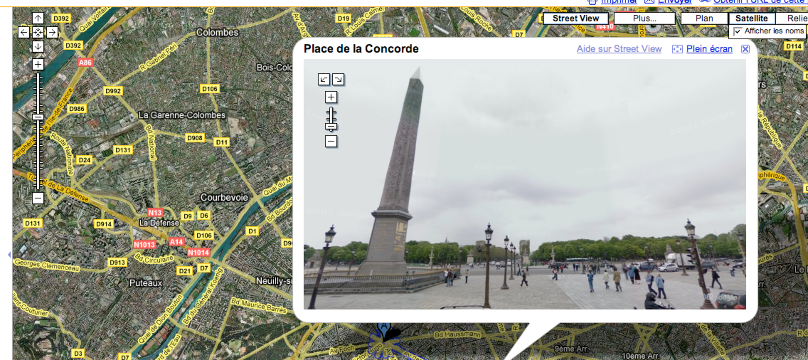Select the Satellite map view

pyautogui.click(x=751, y=18)
